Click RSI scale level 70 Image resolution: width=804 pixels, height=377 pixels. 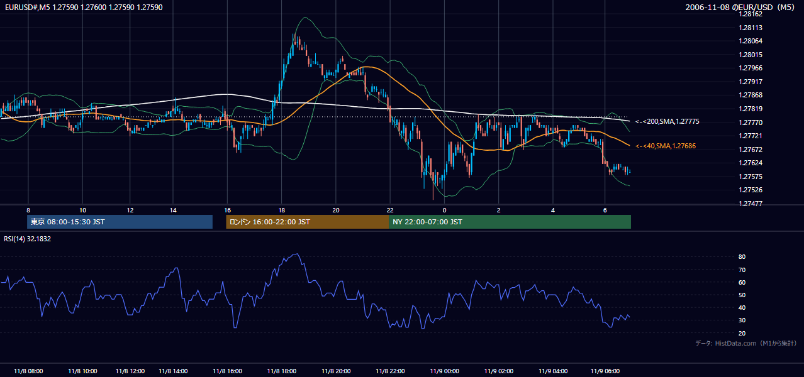pos(742,270)
